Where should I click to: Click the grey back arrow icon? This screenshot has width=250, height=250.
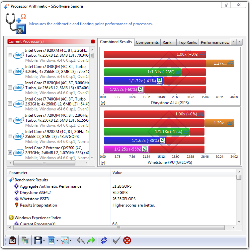(81, 240)
